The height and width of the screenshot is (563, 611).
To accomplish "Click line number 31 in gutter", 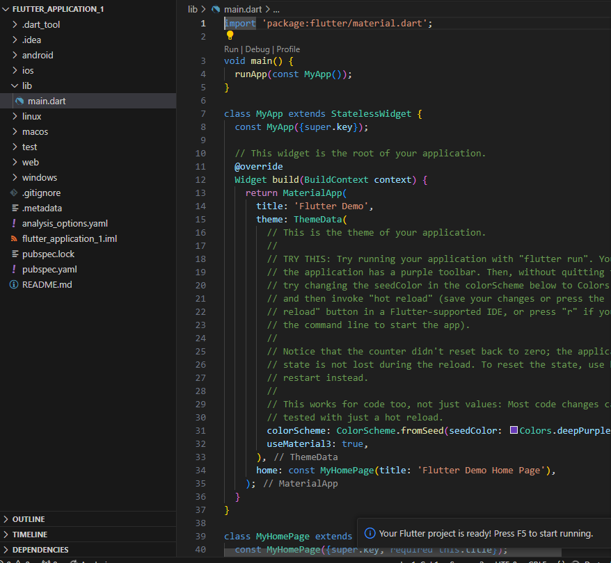I will point(200,430).
